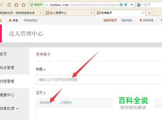
Task: Open the address bar dropdown arrow
Action: 132,5
